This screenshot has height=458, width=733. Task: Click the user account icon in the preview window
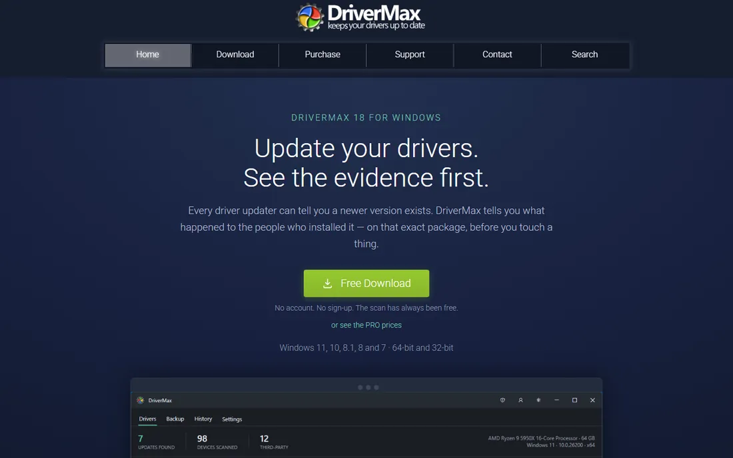tap(520, 400)
